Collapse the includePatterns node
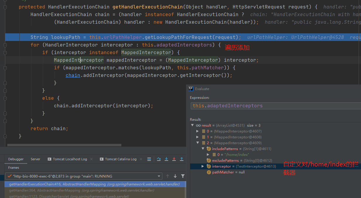Viewport: 361px width, 198px height. click(203, 149)
